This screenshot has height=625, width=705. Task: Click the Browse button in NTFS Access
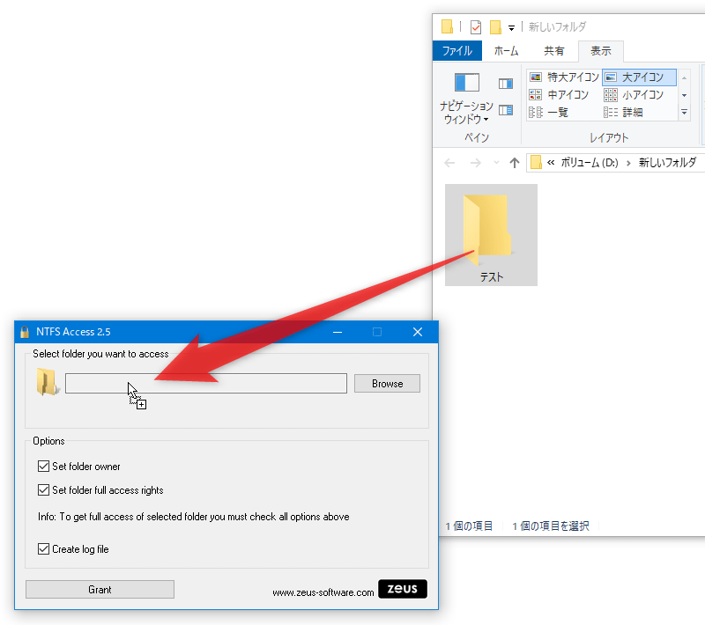click(x=387, y=384)
